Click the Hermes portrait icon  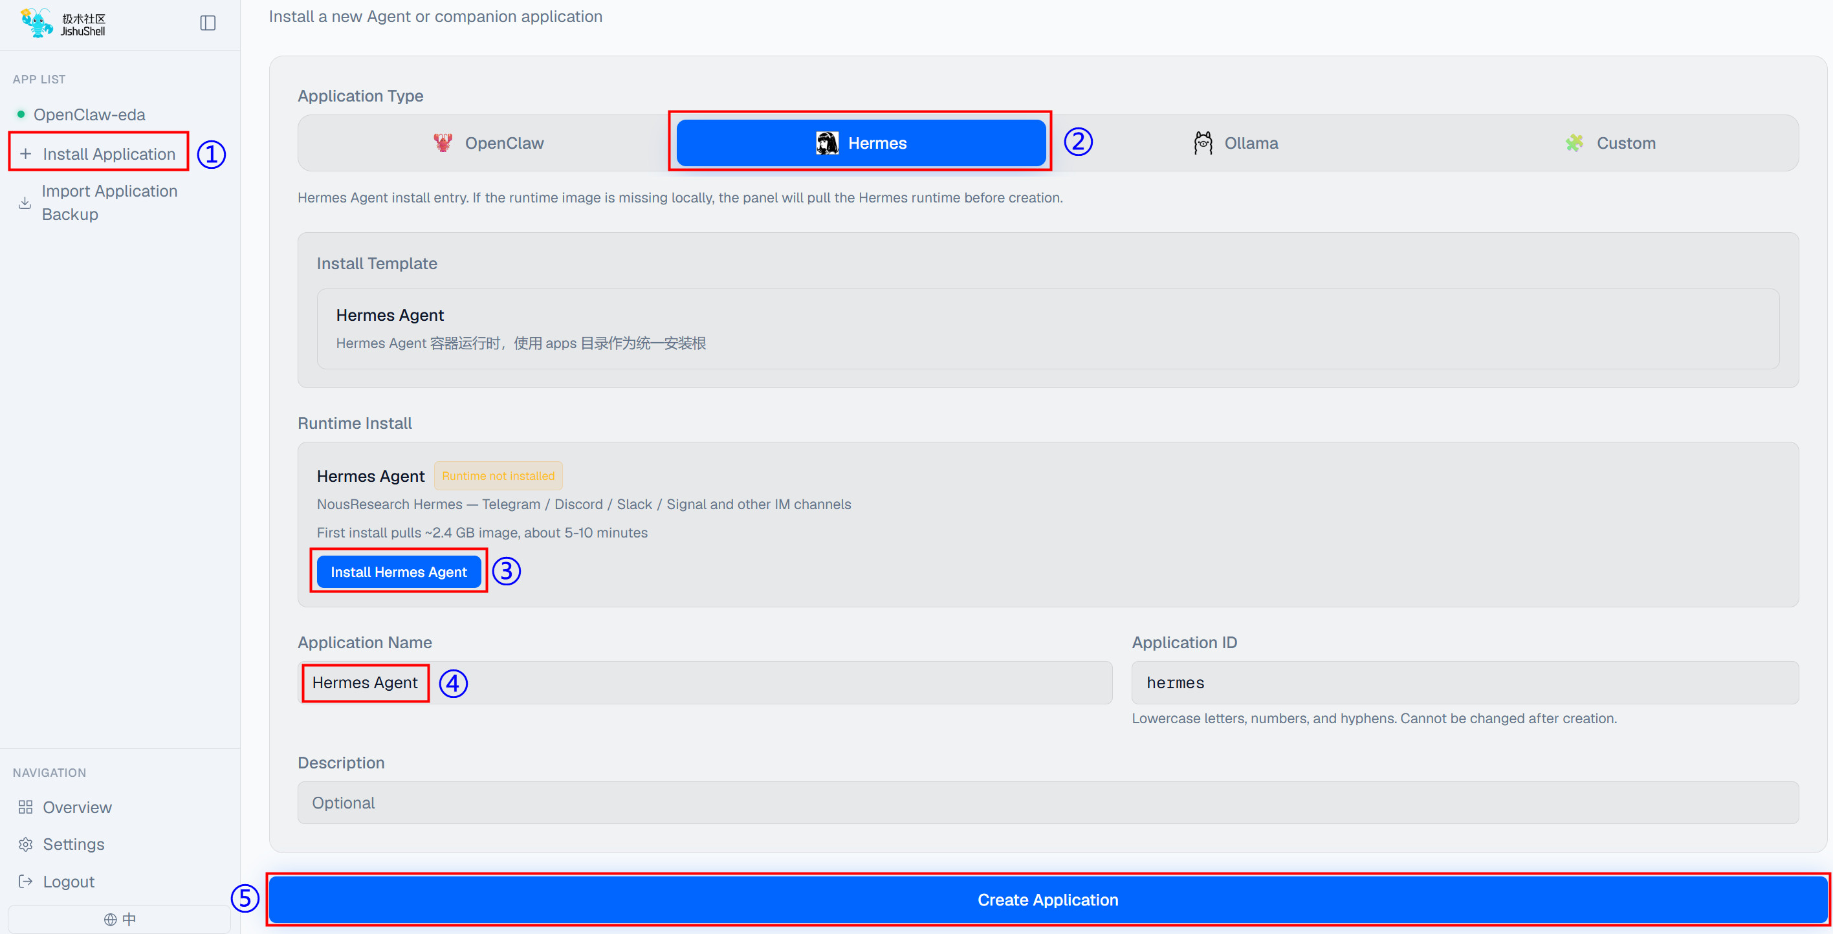(x=826, y=143)
